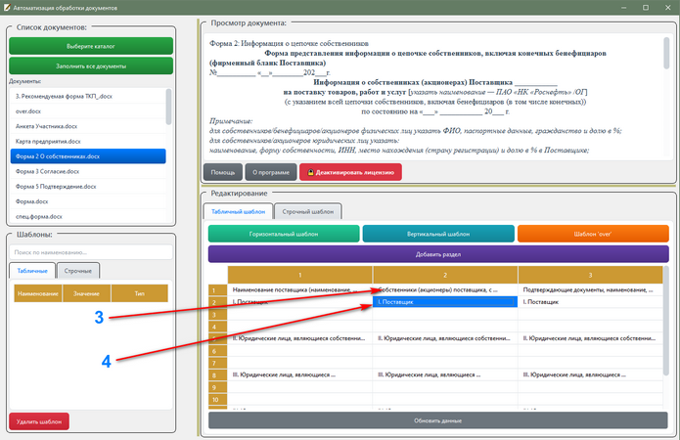Select 'Форма 2 О собственниках.docx' document

88,156
